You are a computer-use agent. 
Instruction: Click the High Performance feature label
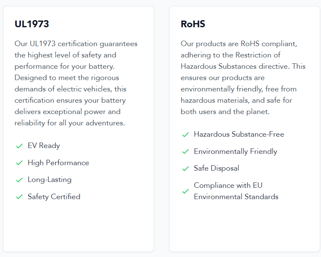pyautogui.click(x=58, y=163)
